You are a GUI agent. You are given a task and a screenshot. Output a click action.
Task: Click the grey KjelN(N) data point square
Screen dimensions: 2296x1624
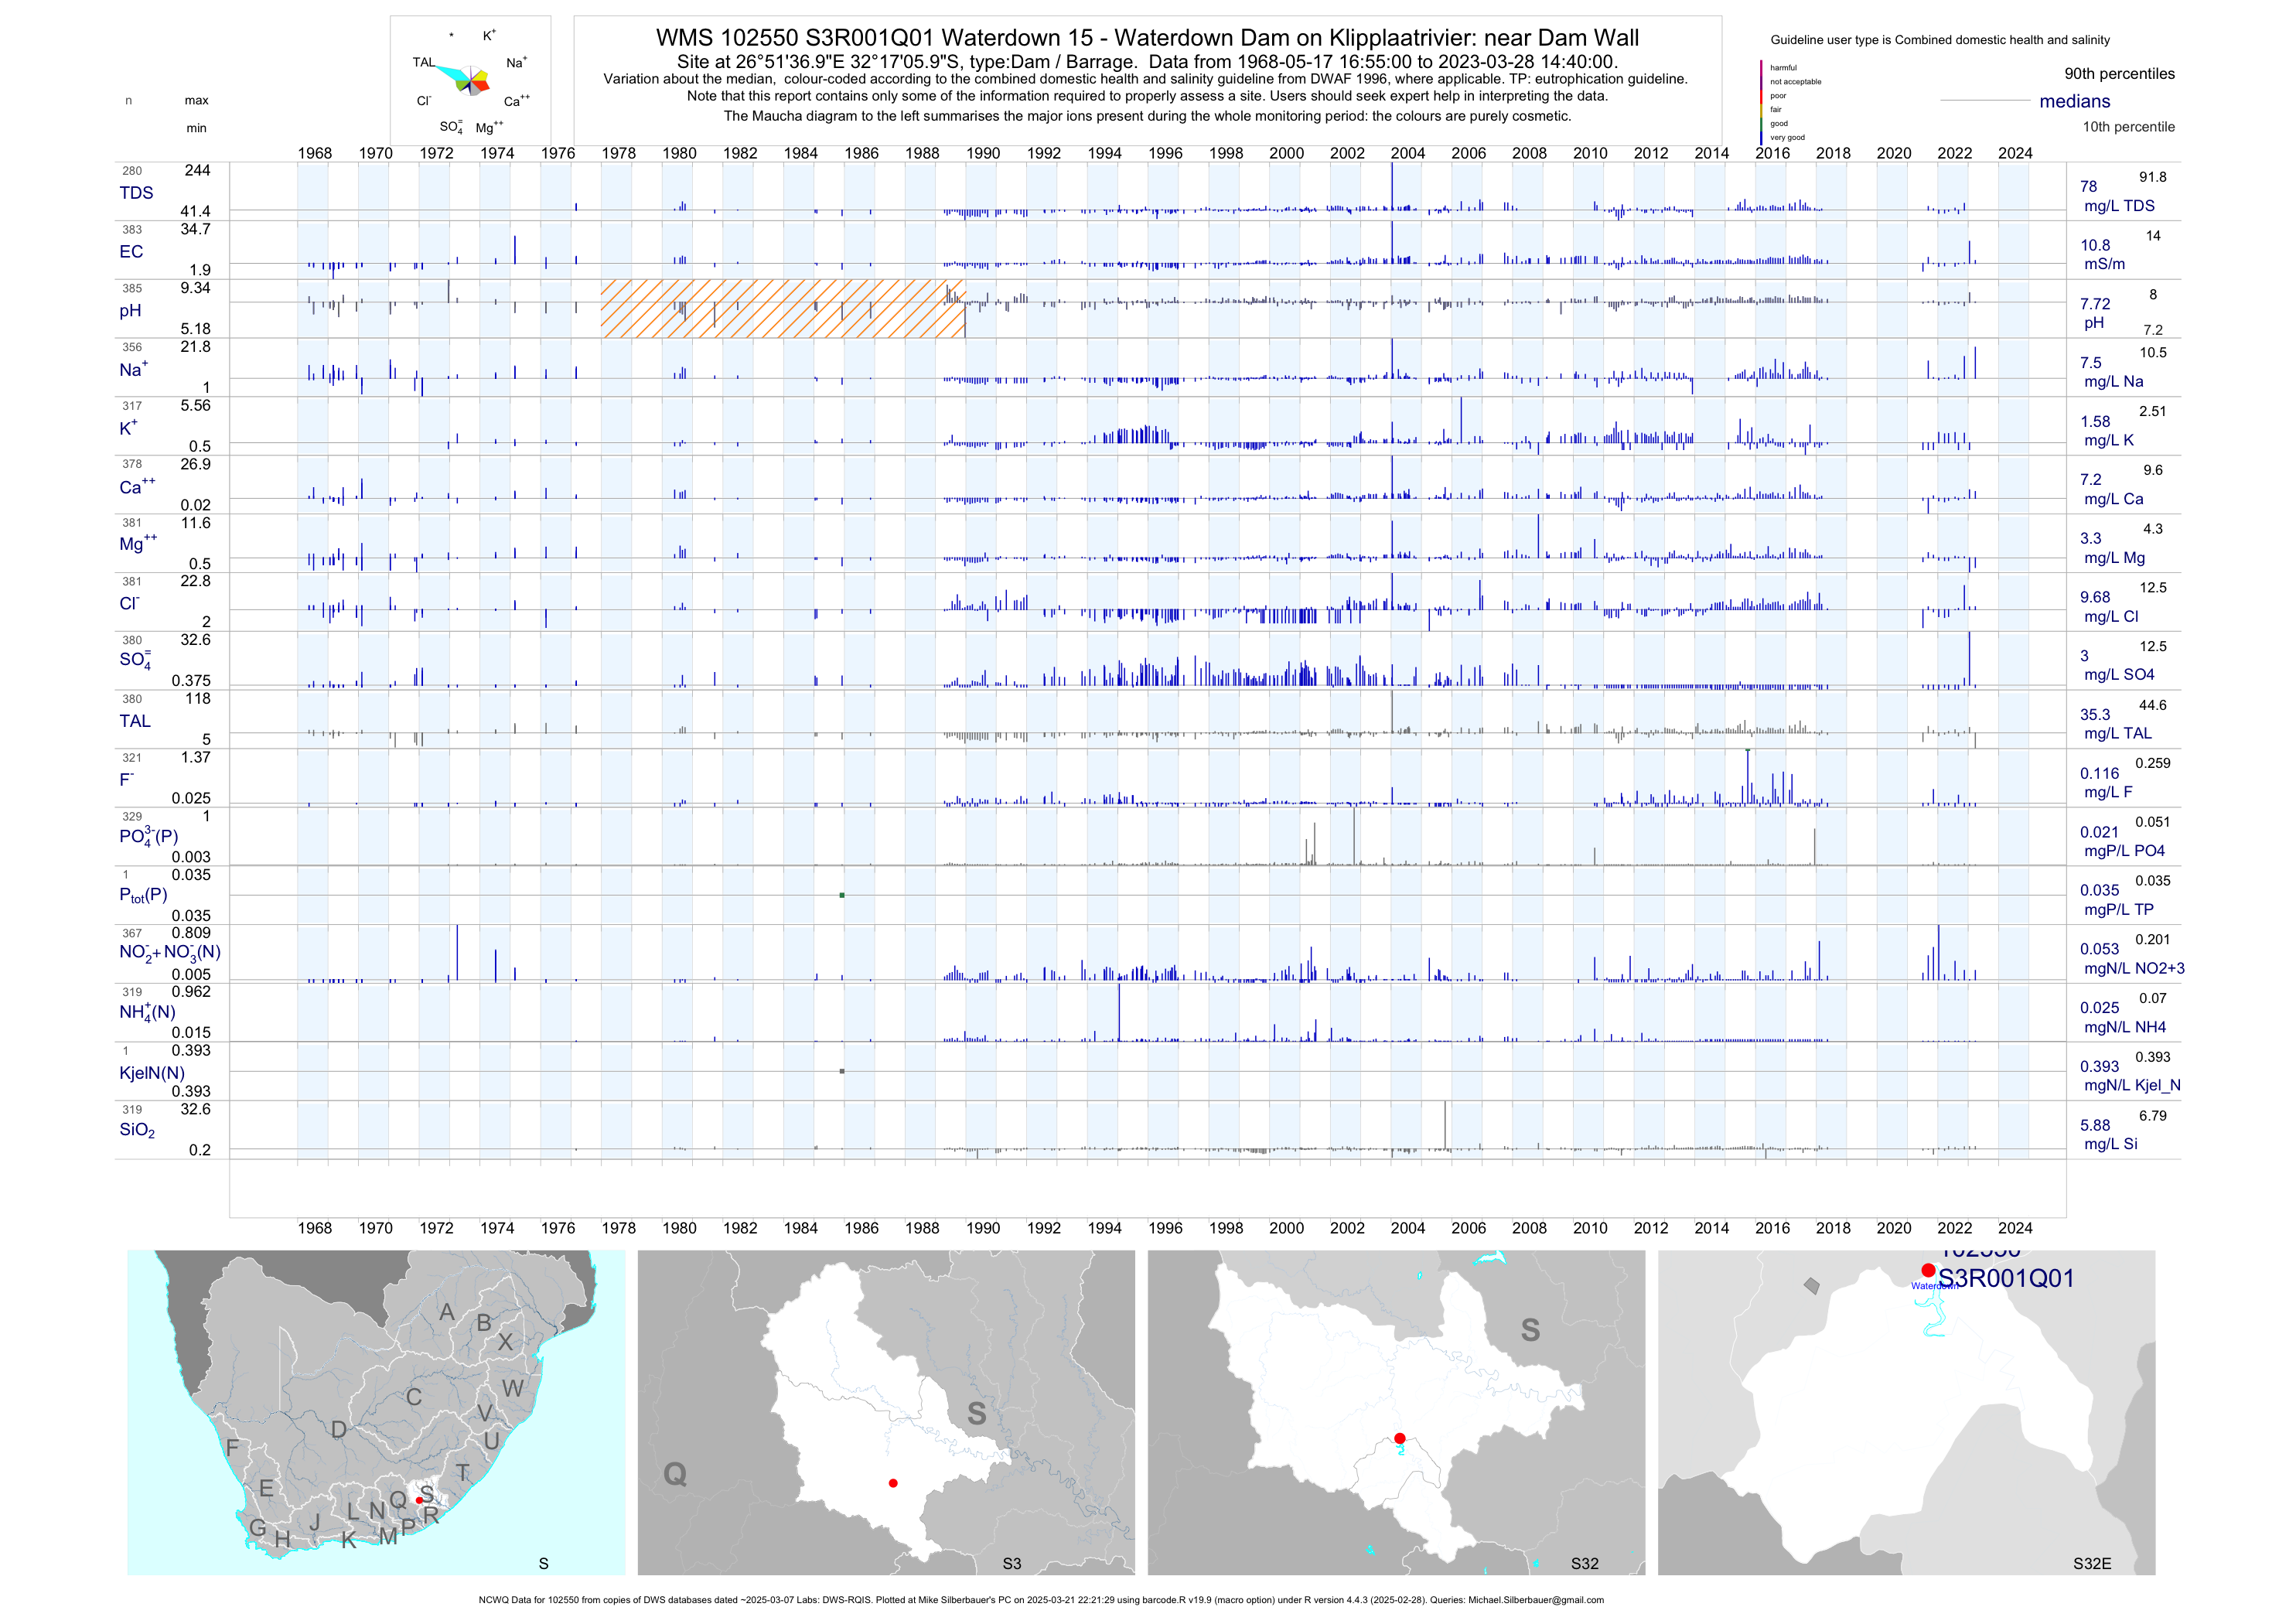pos(842,1071)
